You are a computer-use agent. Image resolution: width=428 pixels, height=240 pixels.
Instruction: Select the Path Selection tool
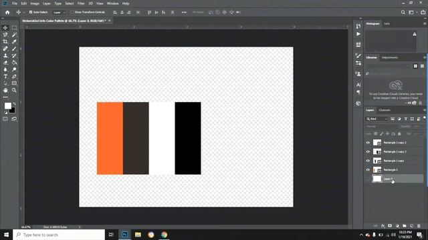pyautogui.click(x=5, y=83)
